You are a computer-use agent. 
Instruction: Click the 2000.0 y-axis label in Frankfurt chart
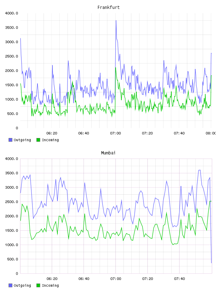(x=11, y=71)
